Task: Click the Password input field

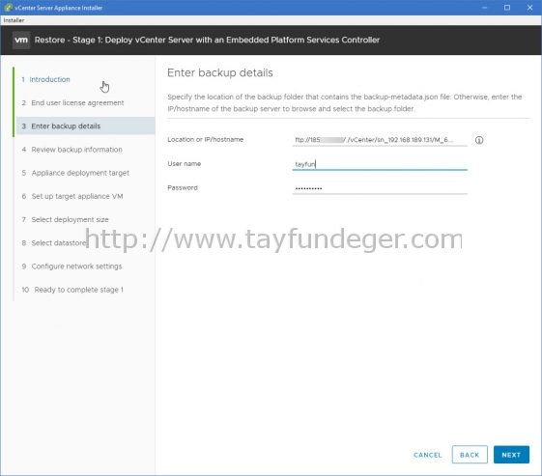Action: 380,188
